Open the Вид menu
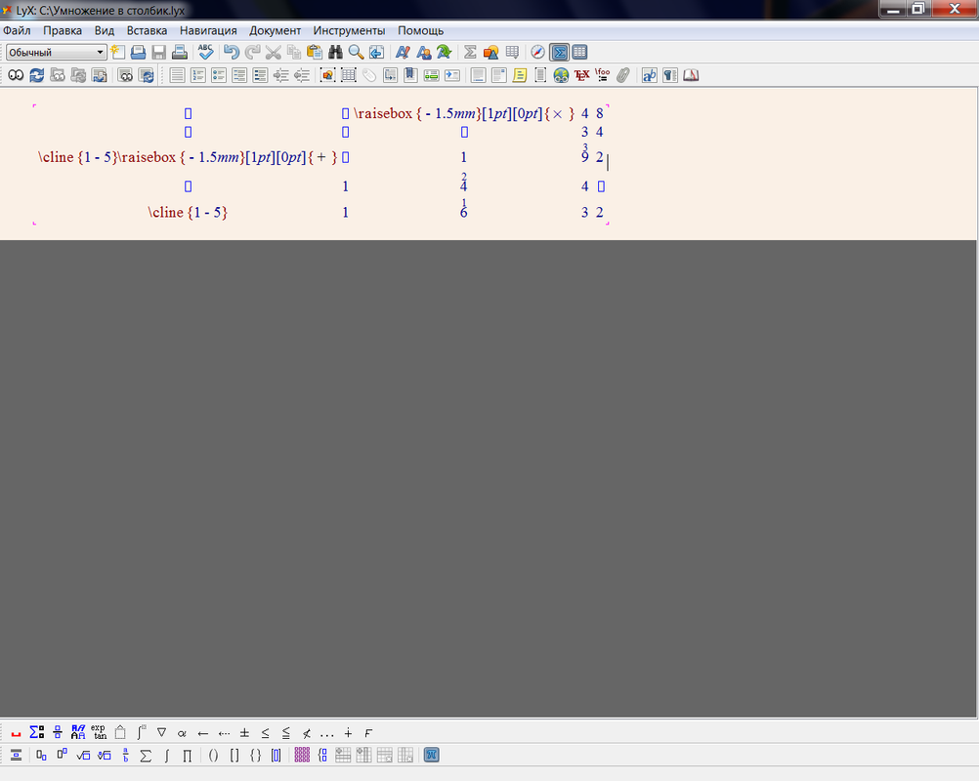Viewport: 979px width, 781px height. pos(105,30)
